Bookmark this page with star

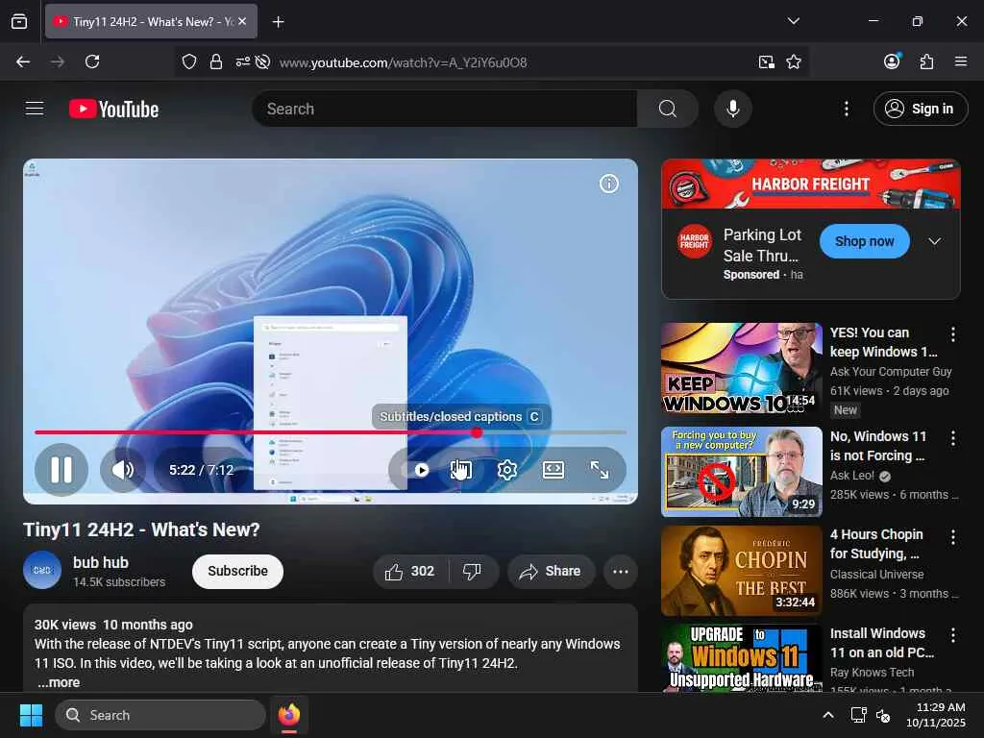click(793, 61)
